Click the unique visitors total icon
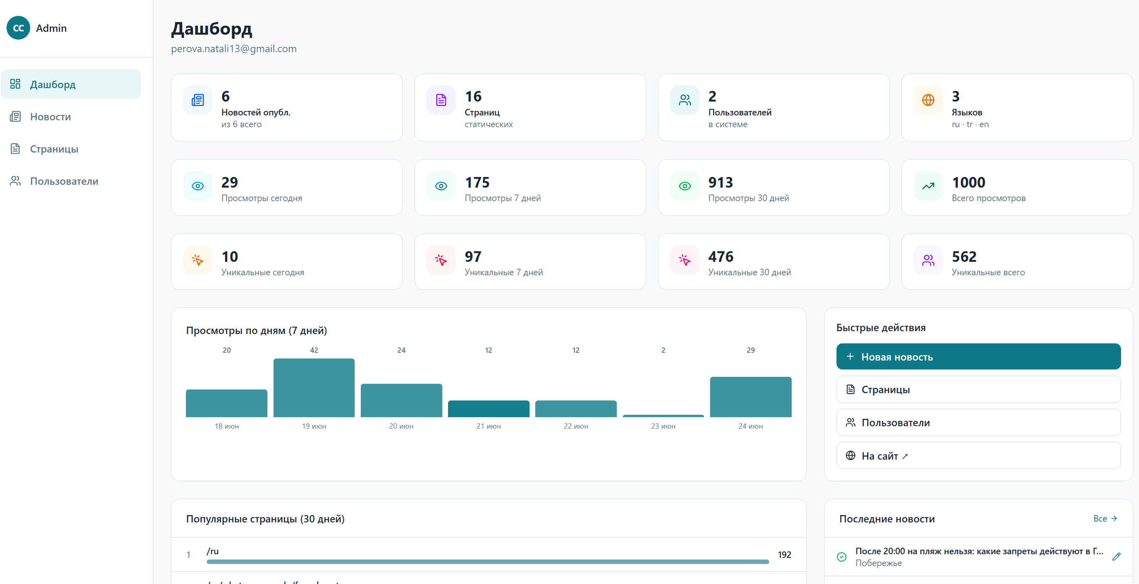 click(x=928, y=260)
